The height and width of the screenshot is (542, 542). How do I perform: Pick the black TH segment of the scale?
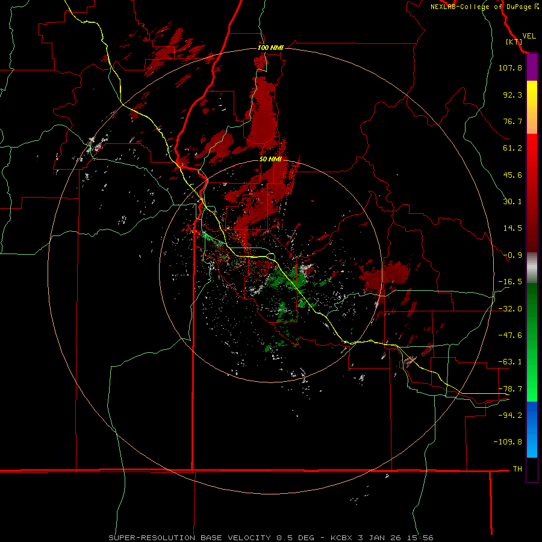click(532, 469)
